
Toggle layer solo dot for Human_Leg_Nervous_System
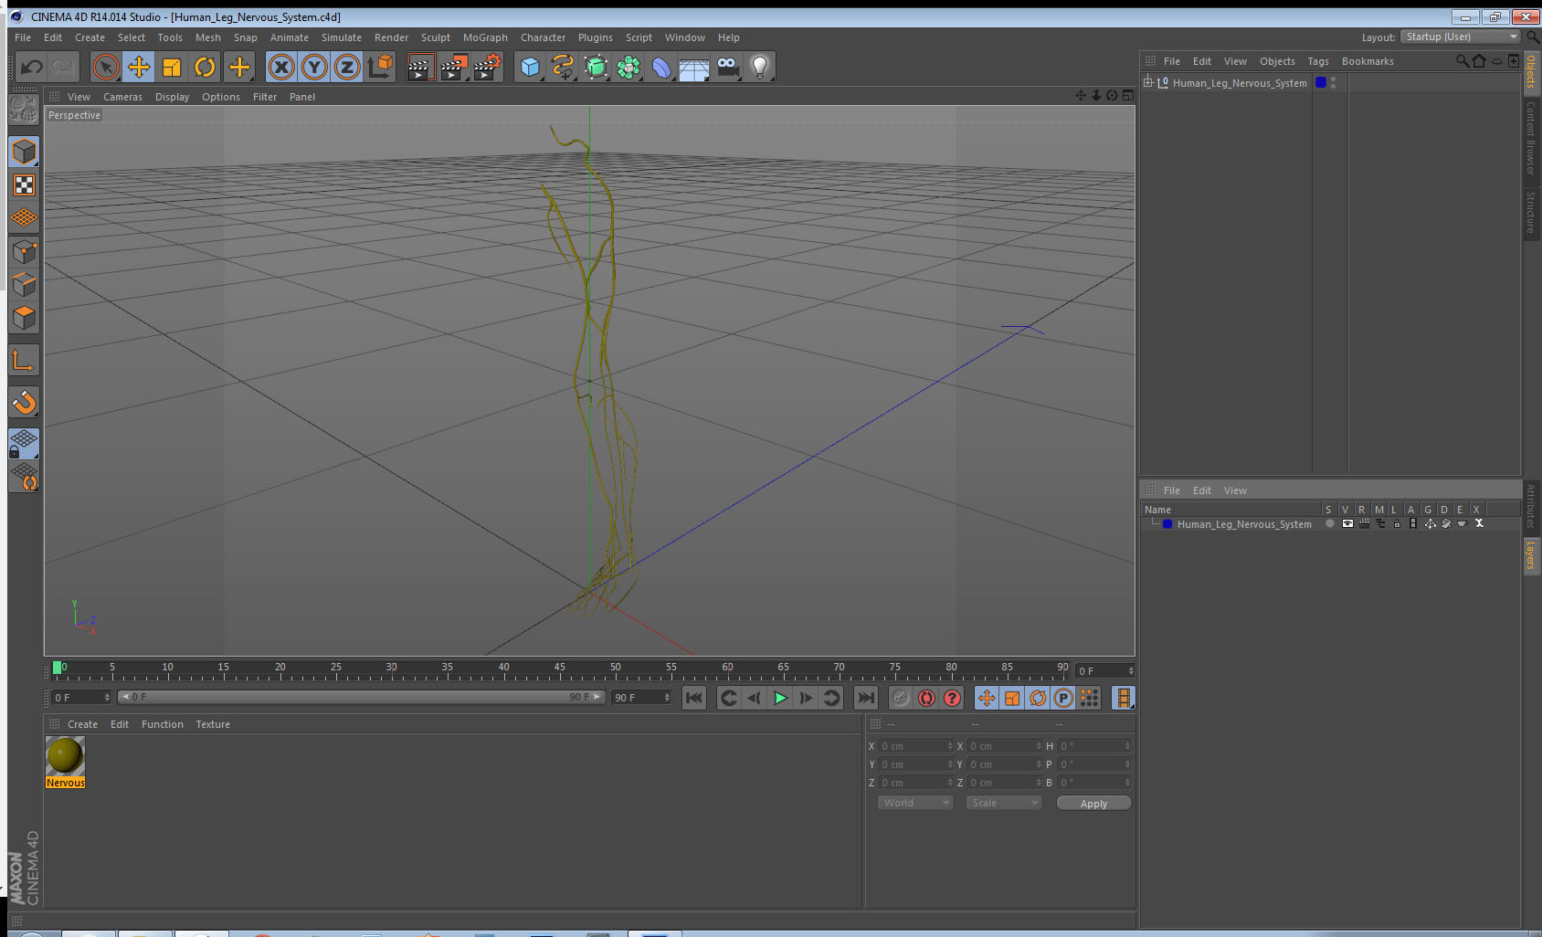(1330, 524)
